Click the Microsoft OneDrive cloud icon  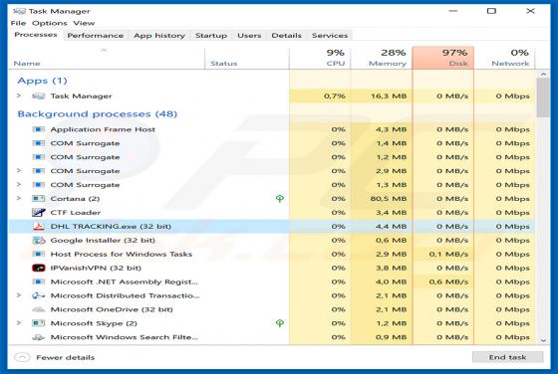(39, 309)
